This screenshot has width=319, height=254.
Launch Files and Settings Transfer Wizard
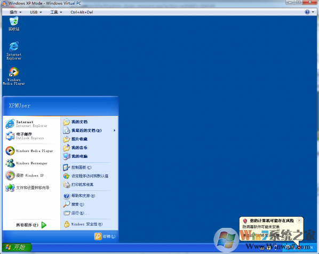(x=27, y=188)
